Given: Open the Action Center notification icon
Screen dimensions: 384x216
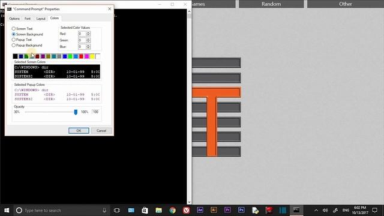Looking at the screenshot, I should 374,210.
